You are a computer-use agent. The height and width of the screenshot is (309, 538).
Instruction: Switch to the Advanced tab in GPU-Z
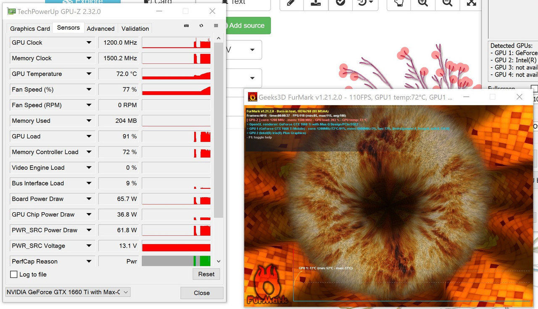tap(100, 28)
